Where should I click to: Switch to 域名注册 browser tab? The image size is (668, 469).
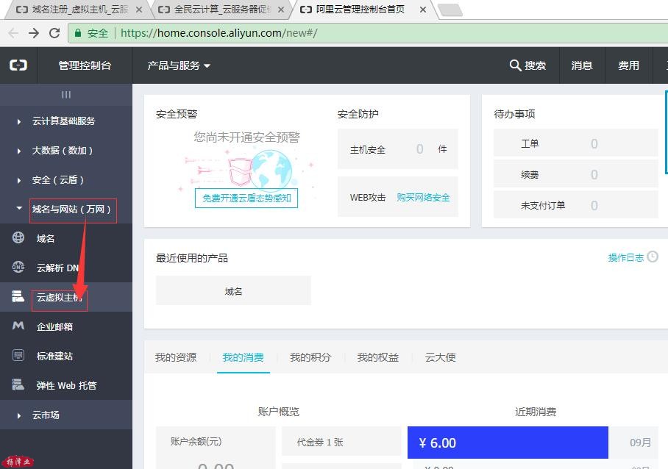pos(78,10)
